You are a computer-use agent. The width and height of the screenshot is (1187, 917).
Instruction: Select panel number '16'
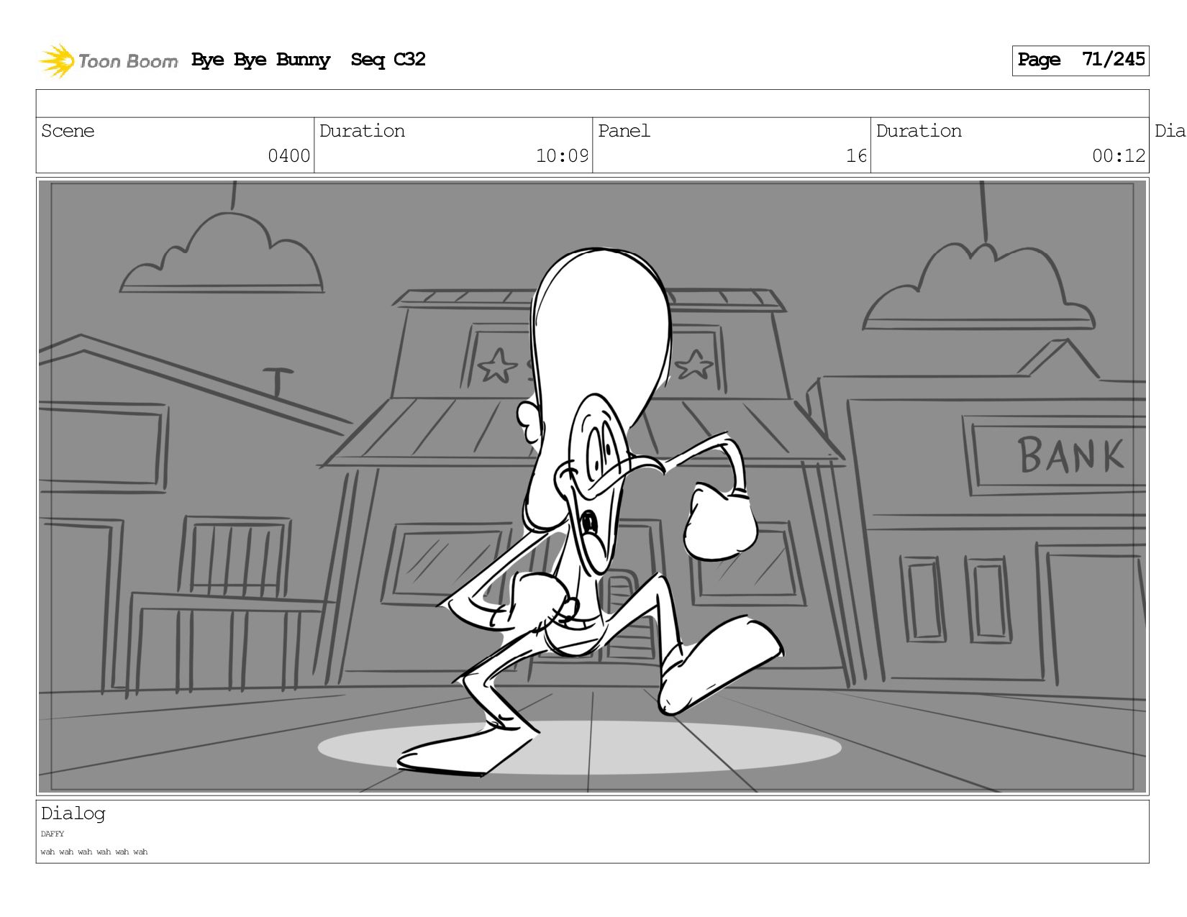point(856,156)
